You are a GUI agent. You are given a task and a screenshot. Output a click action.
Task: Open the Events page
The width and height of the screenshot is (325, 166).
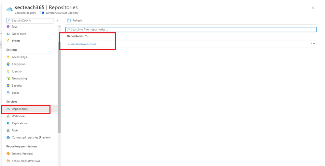pyautogui.click(x=16, y=41)
